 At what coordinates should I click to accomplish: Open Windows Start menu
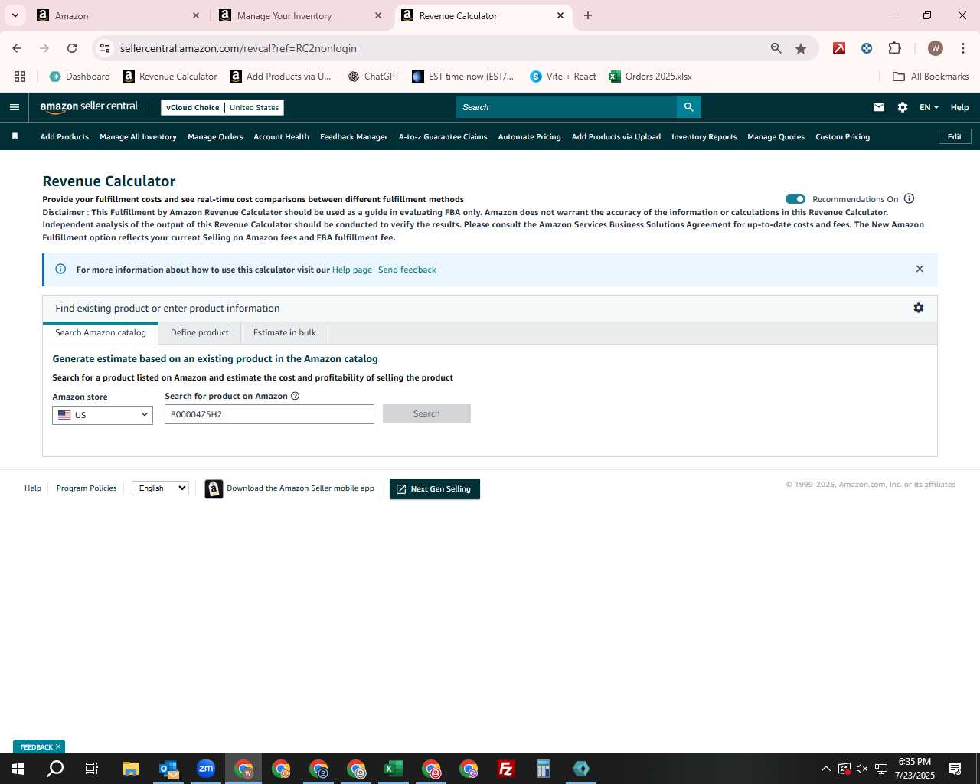coord(18,769)
